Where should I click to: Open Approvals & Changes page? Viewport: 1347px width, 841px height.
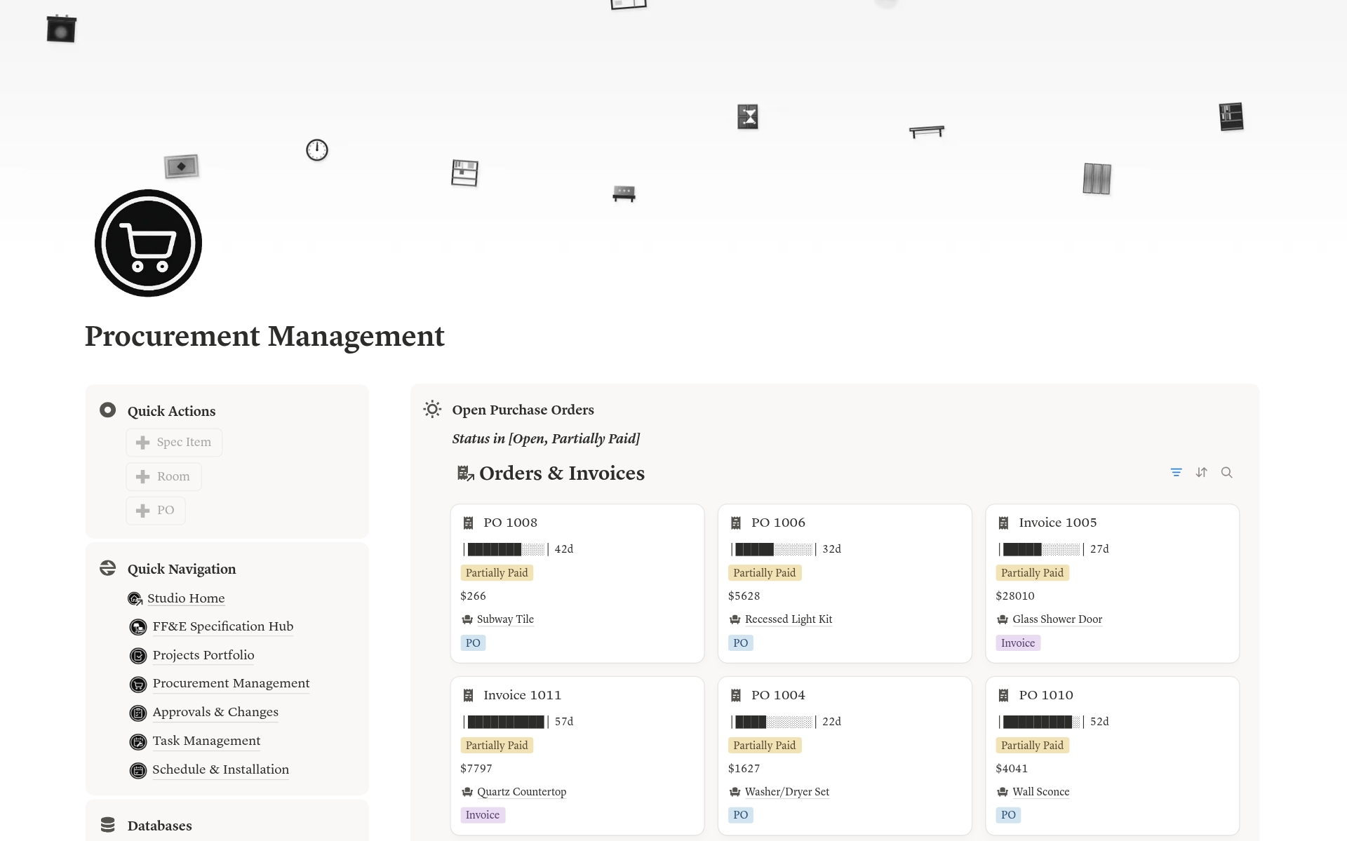pos(215,712)
